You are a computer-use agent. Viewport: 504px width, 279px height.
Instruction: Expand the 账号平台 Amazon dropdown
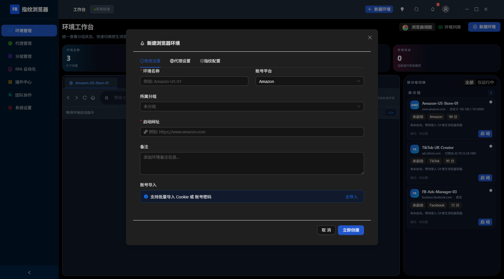tap(310, 81)
